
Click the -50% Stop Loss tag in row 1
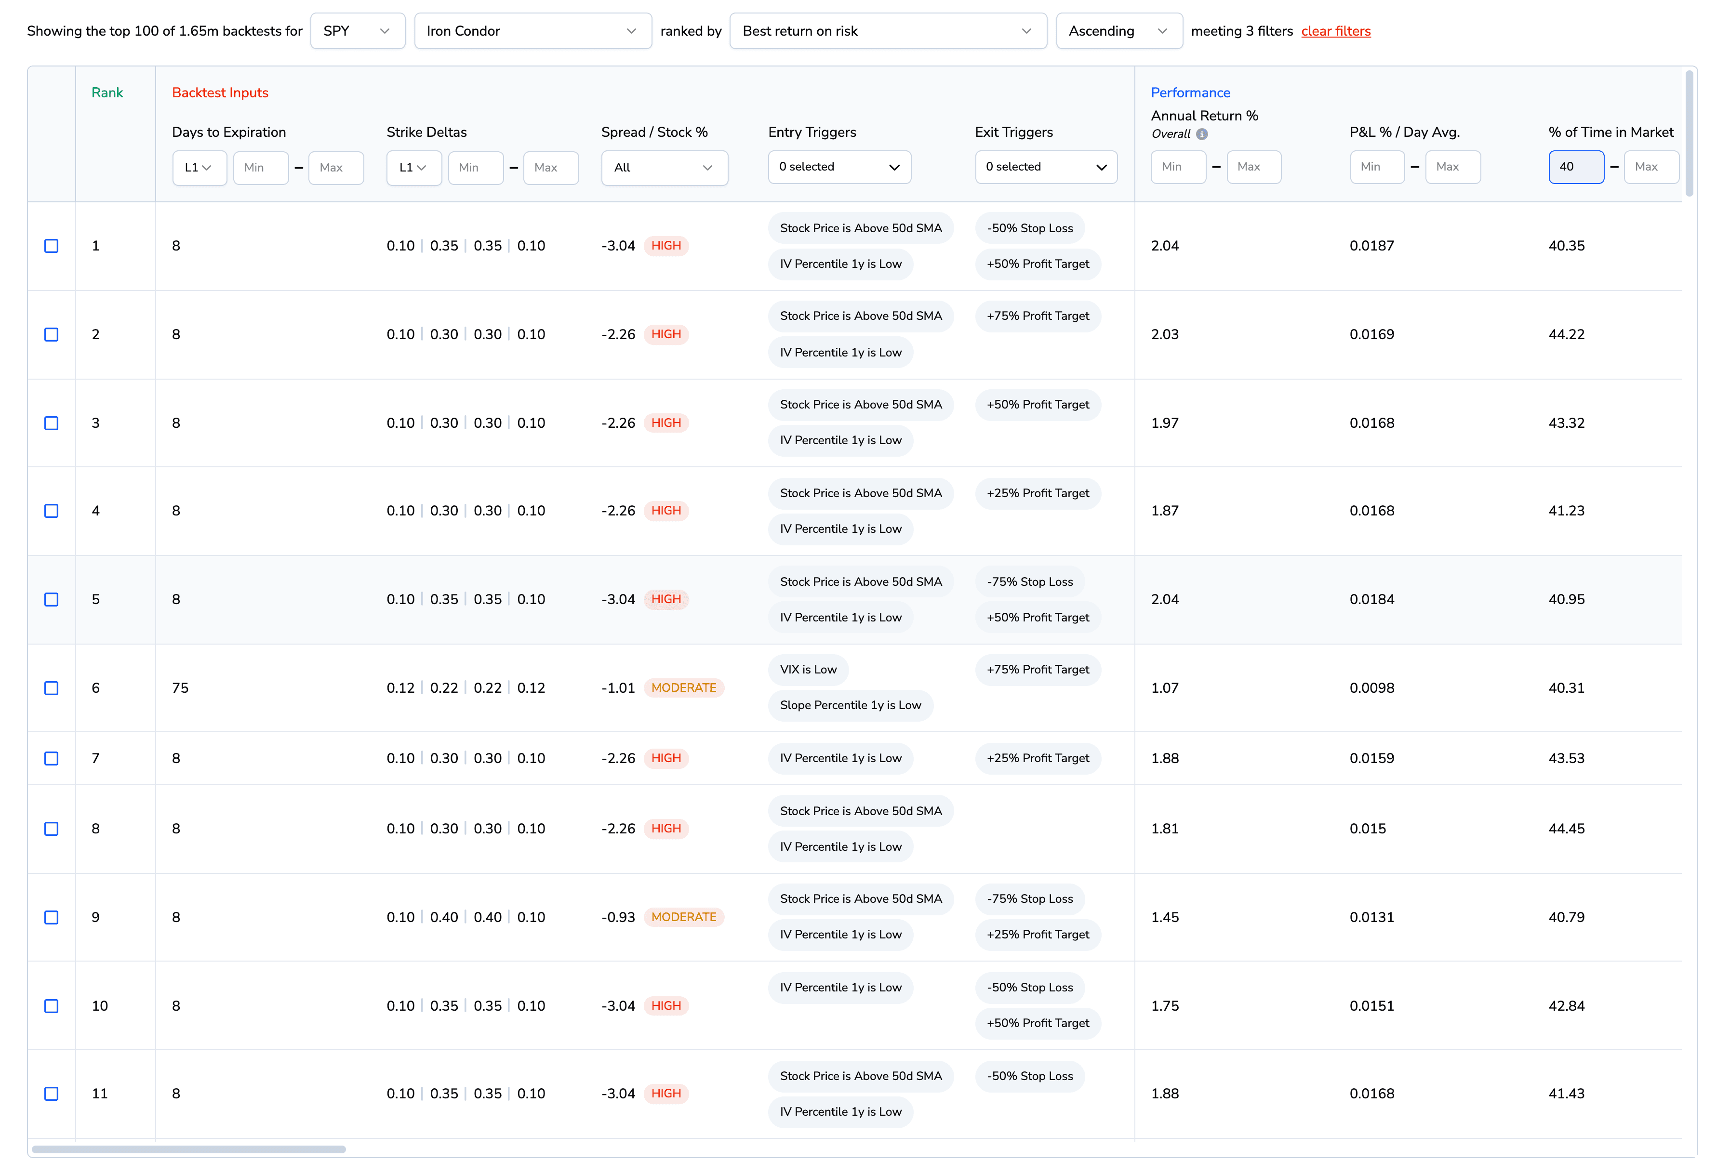tap(1029, 228)
